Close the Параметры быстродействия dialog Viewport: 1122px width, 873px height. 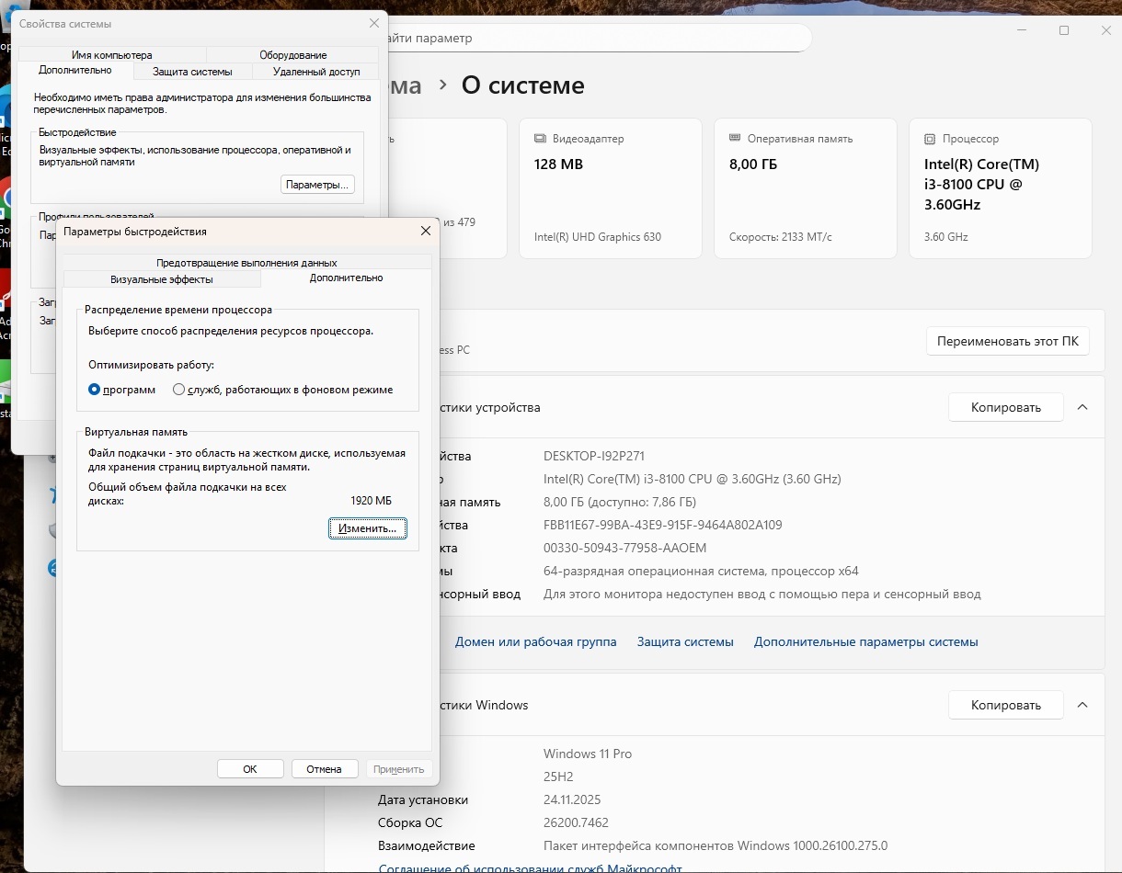(425, 232)
